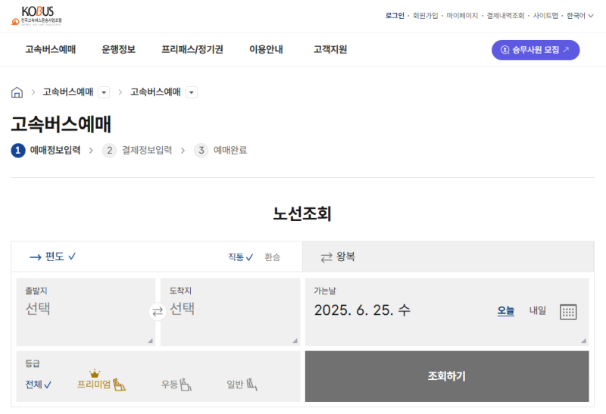Open 프리패스/정기권 main menu

[192, 49]
